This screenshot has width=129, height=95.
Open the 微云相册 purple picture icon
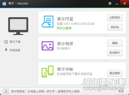tap(47, 46)
